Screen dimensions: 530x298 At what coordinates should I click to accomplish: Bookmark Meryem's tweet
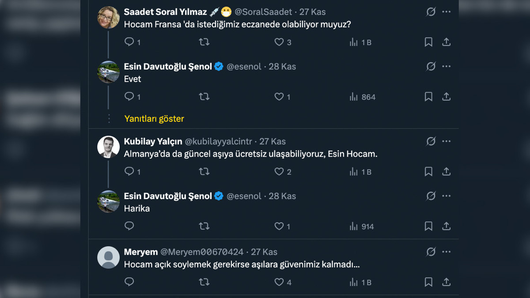428,282
